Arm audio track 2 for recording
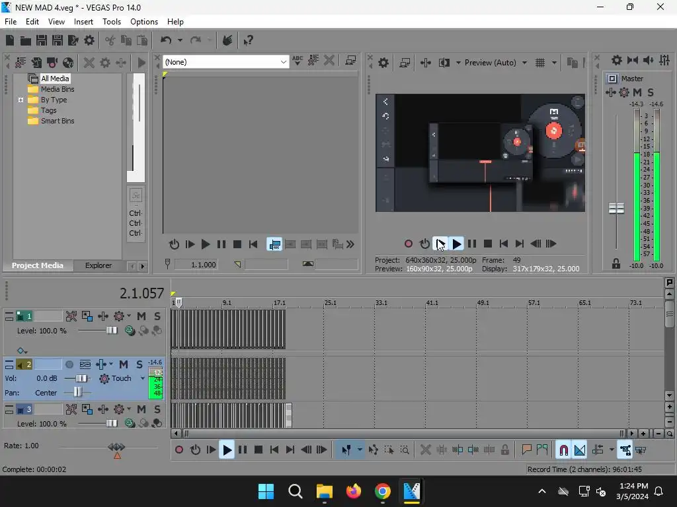 pos(69,364)
